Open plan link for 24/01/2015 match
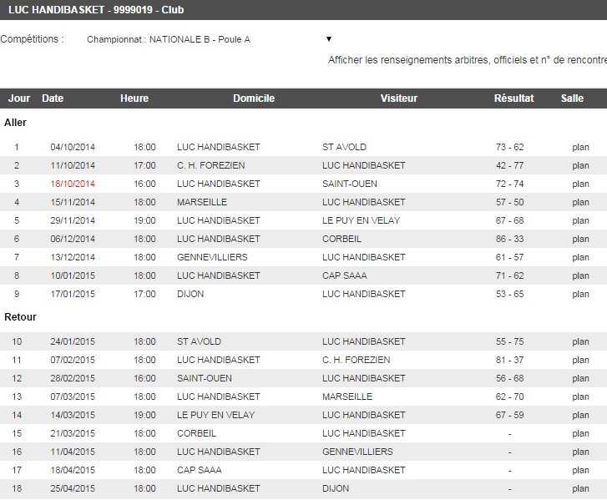Viewport: 607px width, 500px height. [x=580, y=341]
